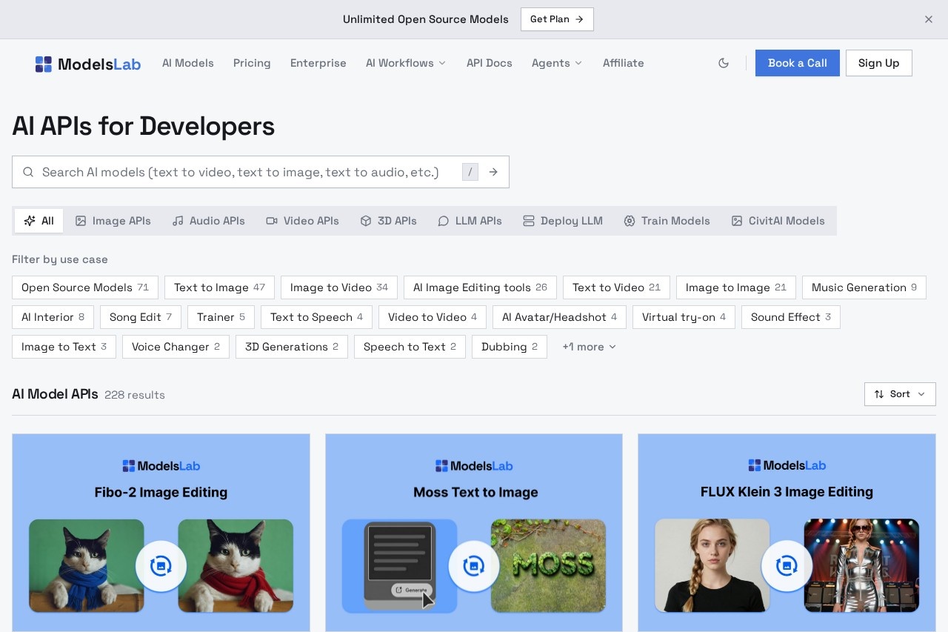The height and width of the screenshot is (632, 948).
Task: Click swap icon on Fibo-2 card
Action: click(161, 566)
